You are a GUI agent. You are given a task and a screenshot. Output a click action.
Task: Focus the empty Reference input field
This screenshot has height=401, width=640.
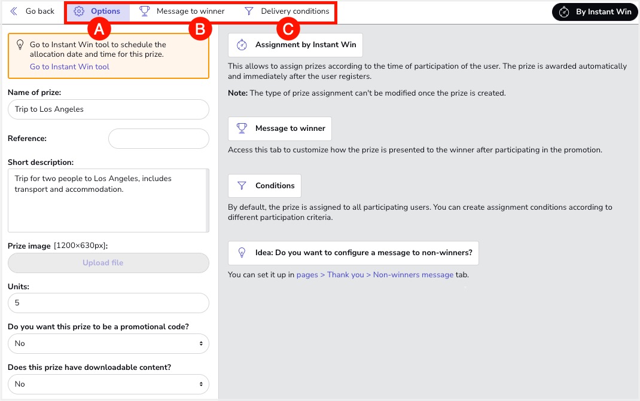pyautogui.click(x=159, y=139)
